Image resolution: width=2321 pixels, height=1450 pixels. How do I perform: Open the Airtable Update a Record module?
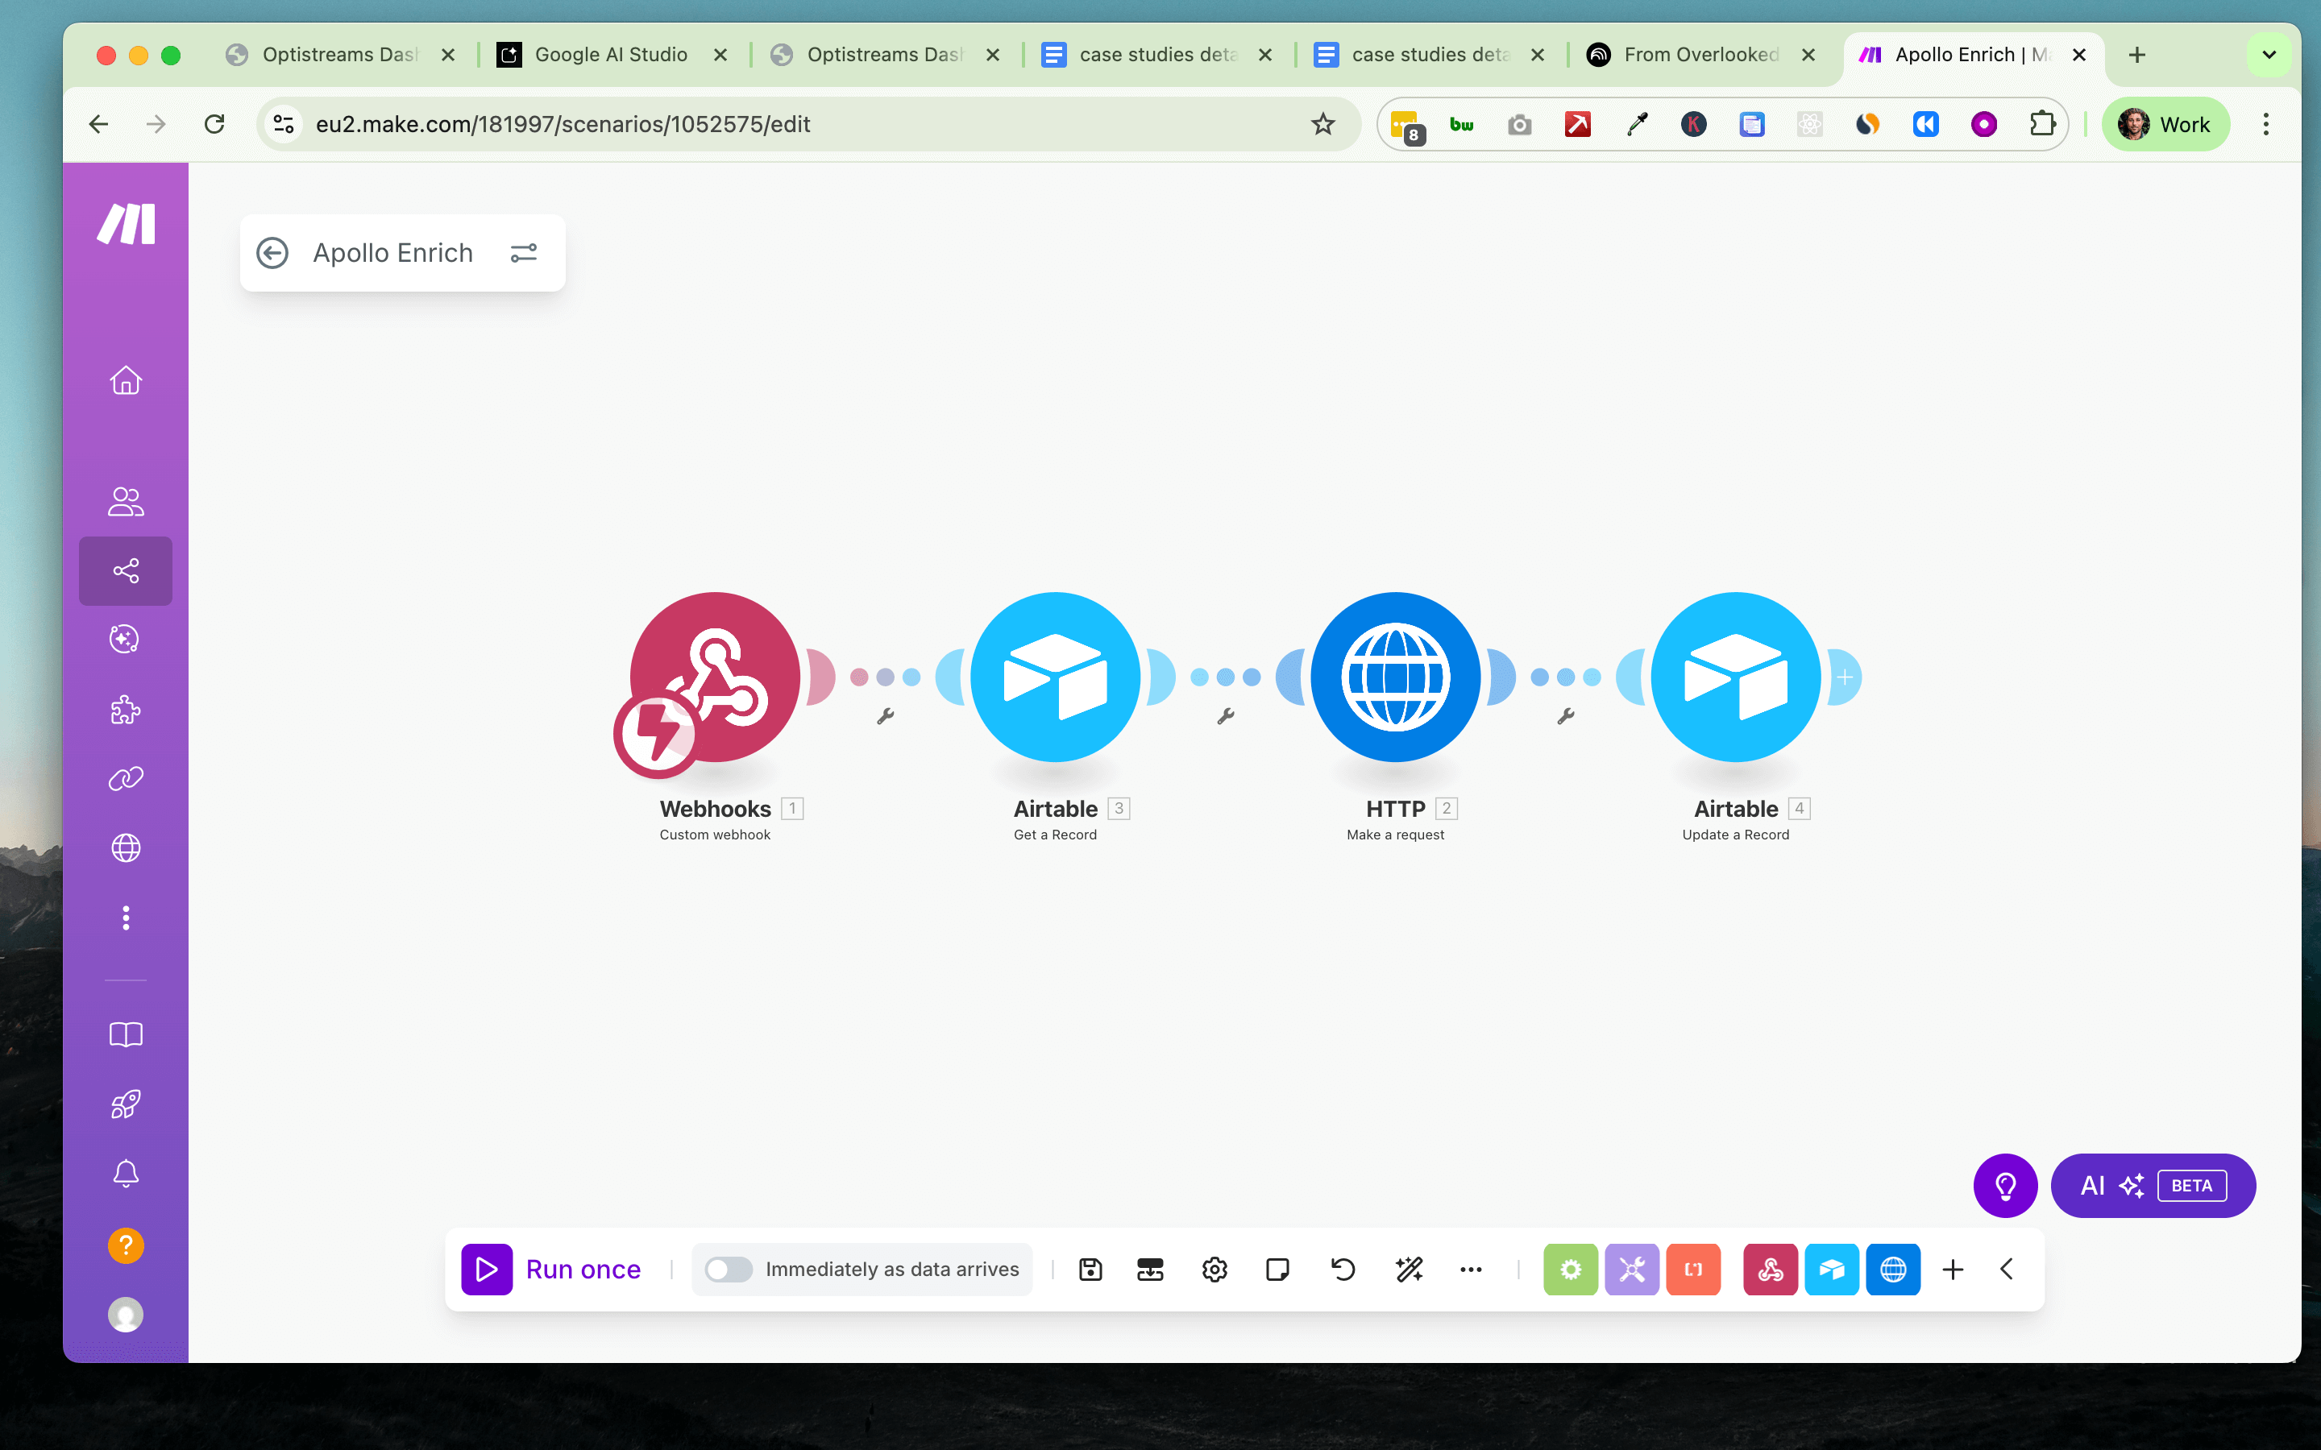pyautogui.click(x=1736, y=677)
